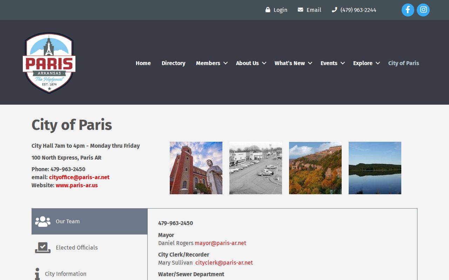
Task: Expand the Events dropdown arrow
Action: tap(343, 63)
